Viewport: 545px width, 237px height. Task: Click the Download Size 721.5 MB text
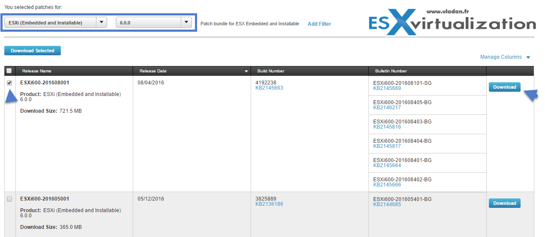(x=51, y=111)
